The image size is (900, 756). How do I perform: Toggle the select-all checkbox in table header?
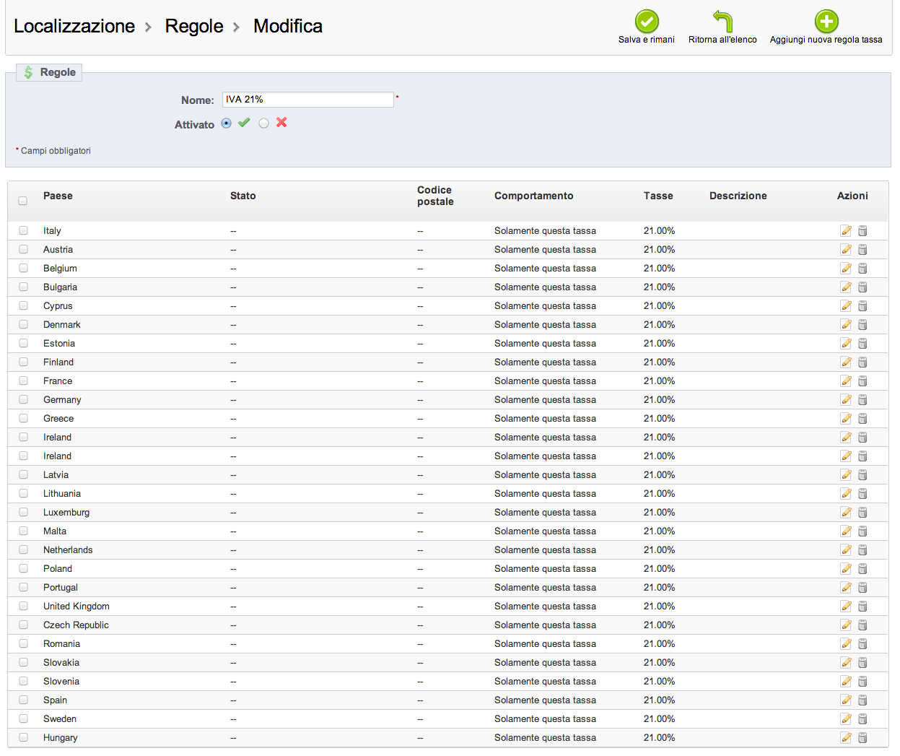[23, 201]
